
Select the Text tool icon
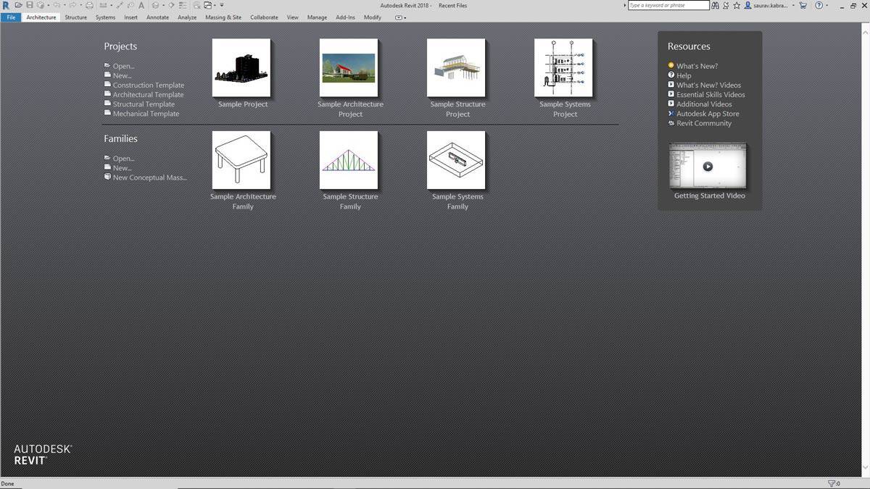coord(141,5)
